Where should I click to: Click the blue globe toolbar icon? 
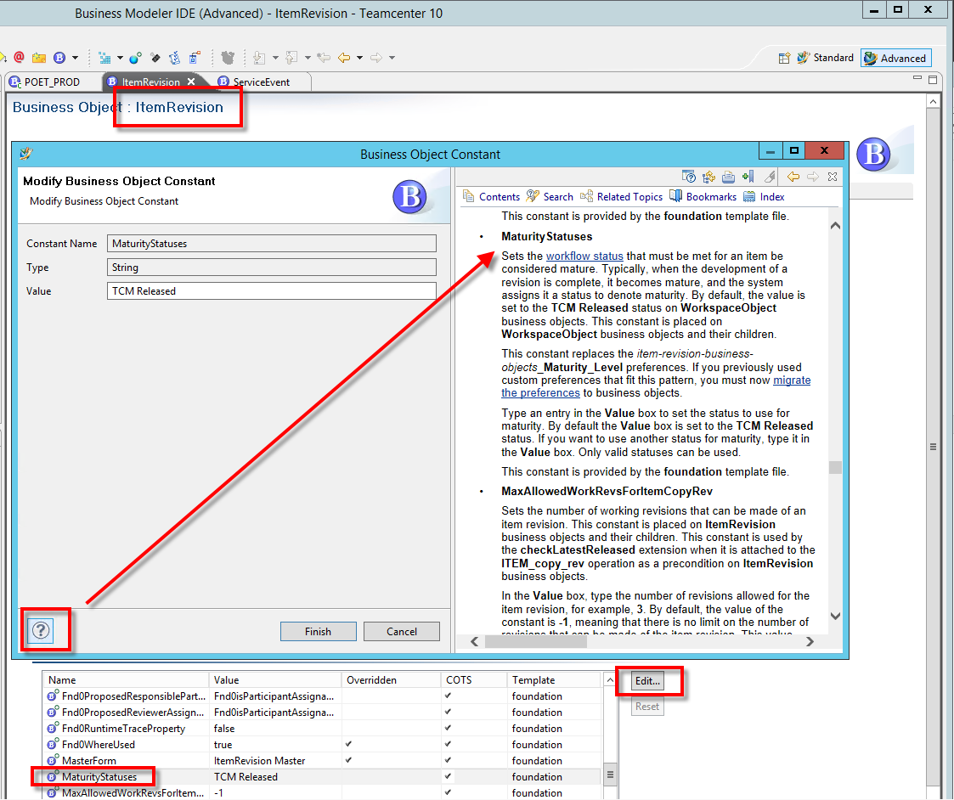tap(135, 58)
